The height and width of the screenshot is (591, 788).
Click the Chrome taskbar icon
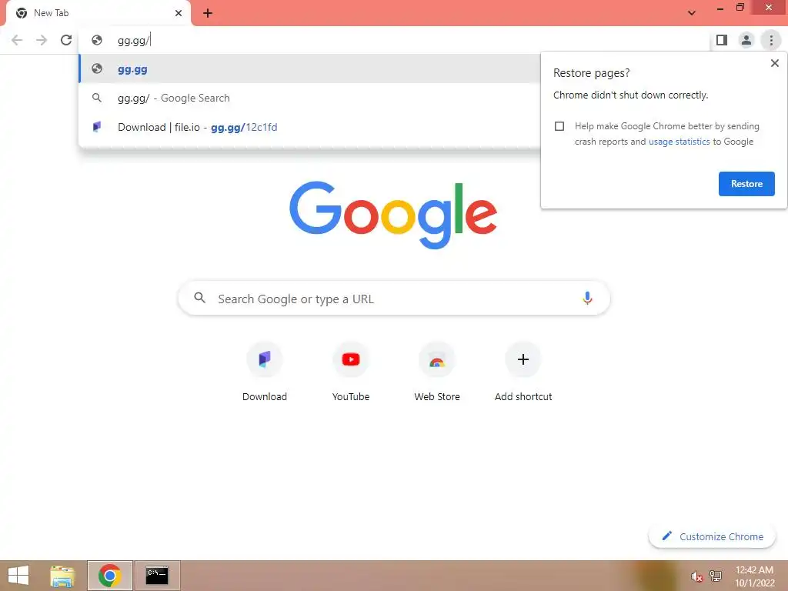(x=109, y=576)
